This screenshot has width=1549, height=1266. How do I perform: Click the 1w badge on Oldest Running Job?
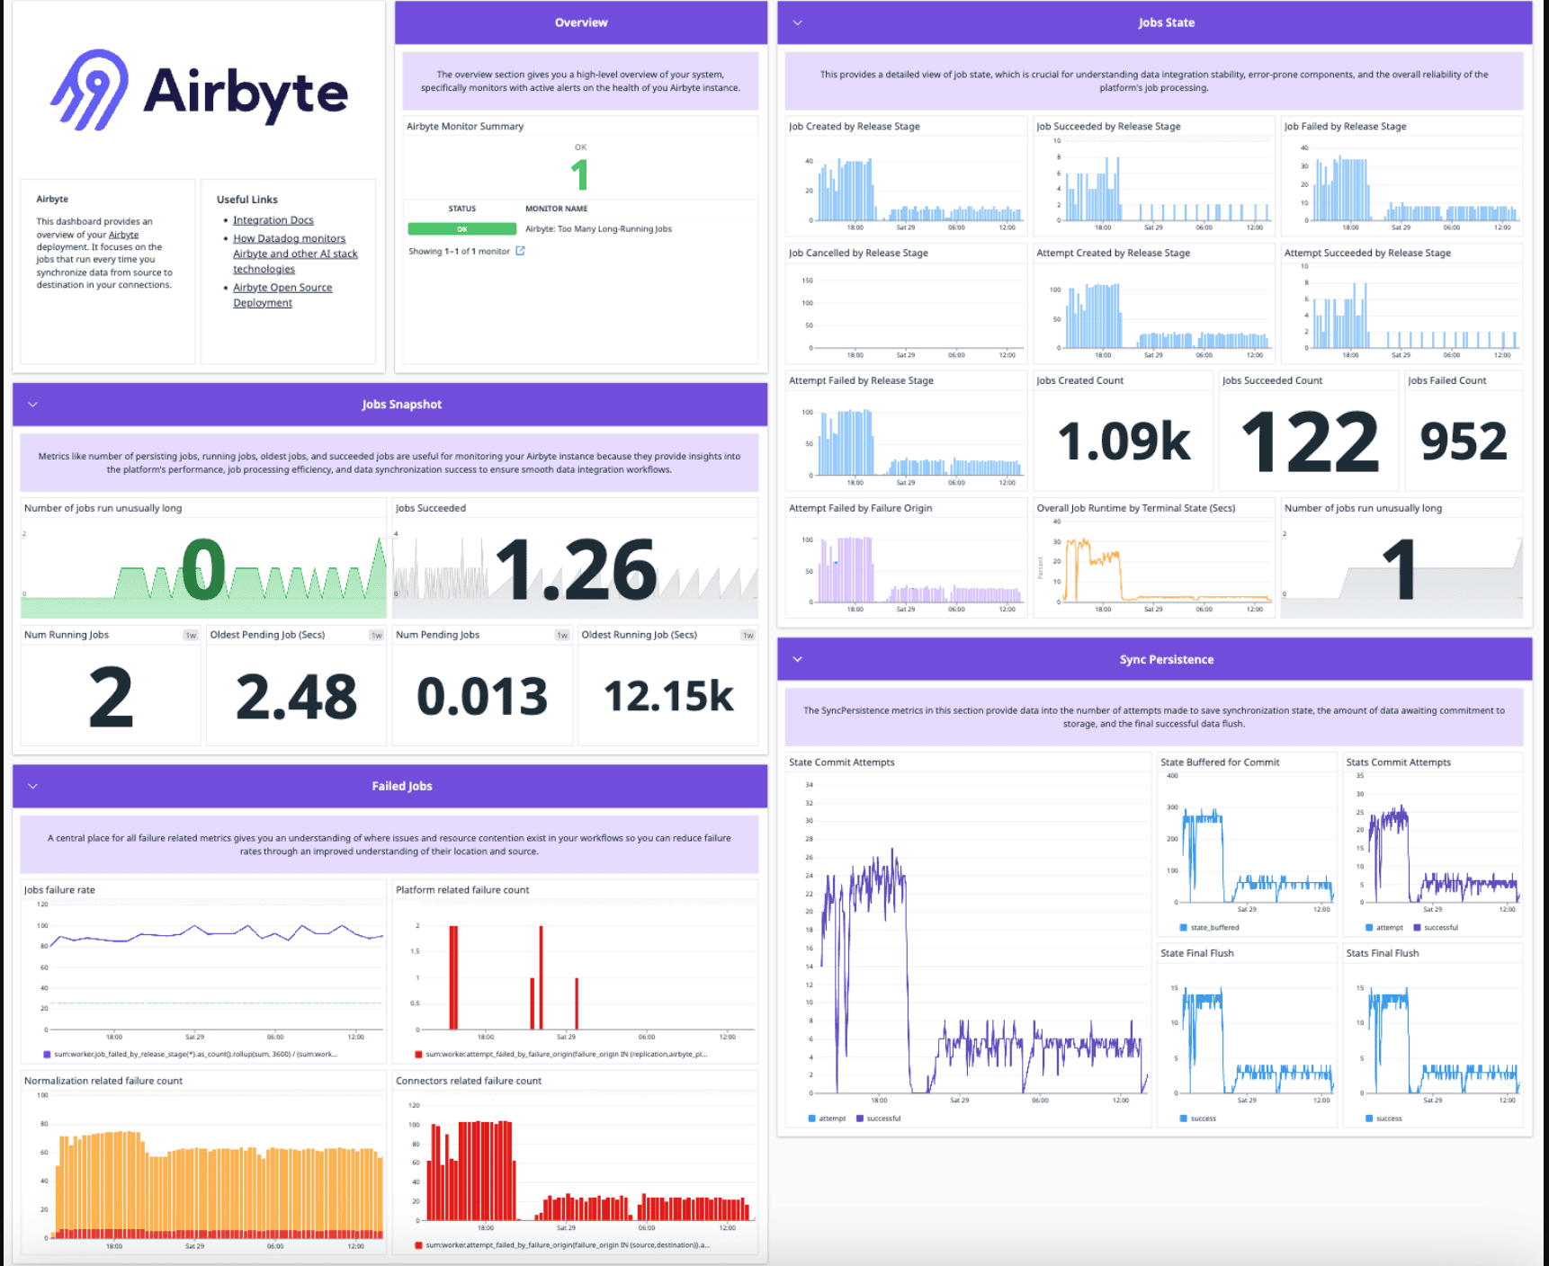[748, 636]
